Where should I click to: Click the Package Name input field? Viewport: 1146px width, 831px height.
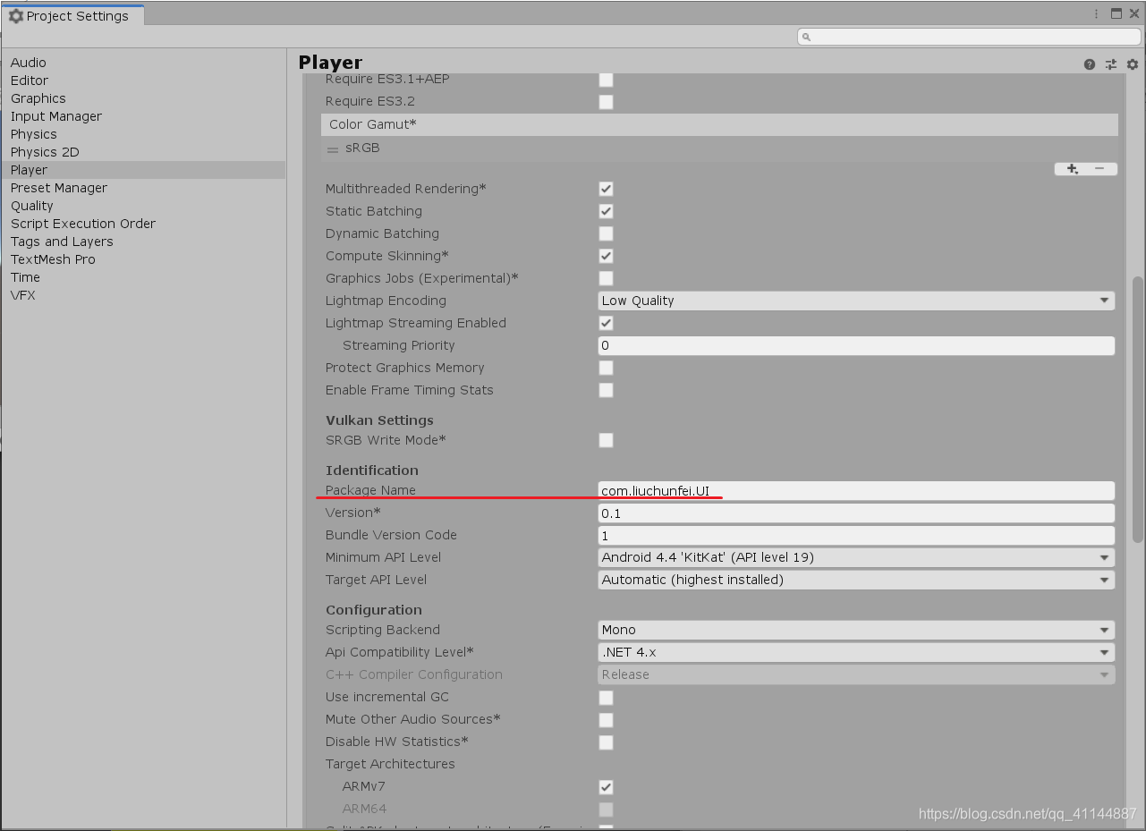point(855,490)
